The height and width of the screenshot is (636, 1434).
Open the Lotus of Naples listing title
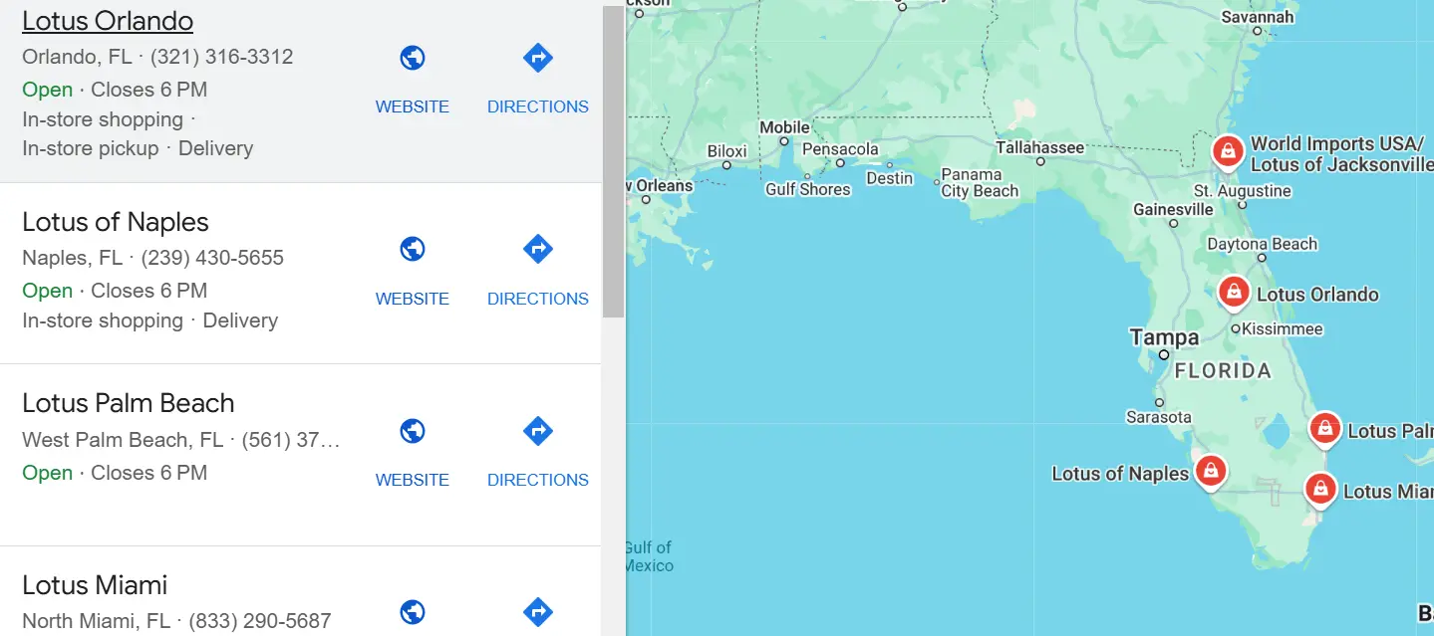tap(116, 222)
